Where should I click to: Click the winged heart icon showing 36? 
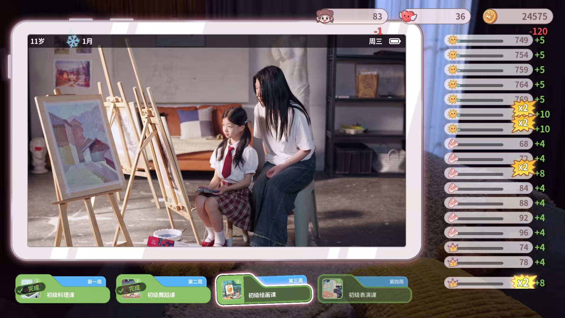pos(408,16)
